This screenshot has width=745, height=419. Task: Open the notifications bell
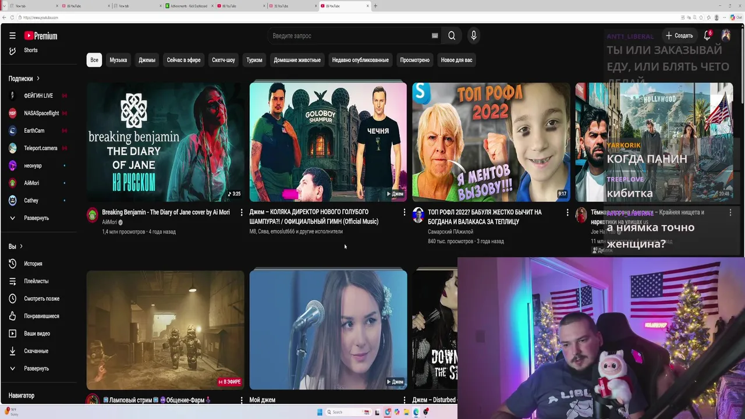(707, 35)
